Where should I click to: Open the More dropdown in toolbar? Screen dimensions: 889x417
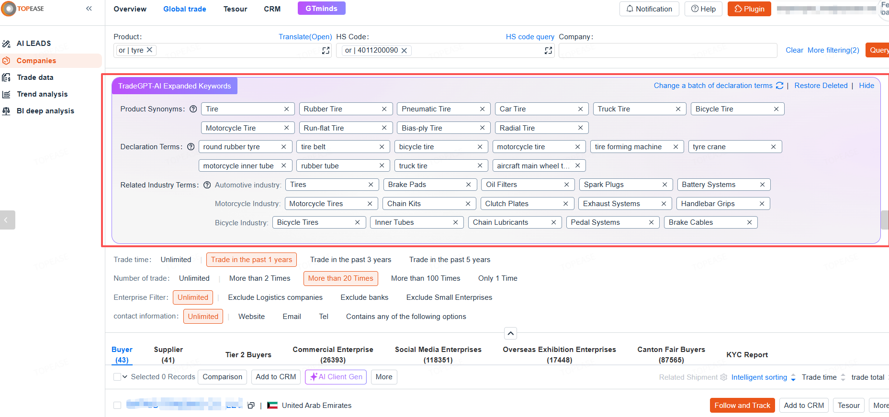pyautogui.click(x=384, y=377)
